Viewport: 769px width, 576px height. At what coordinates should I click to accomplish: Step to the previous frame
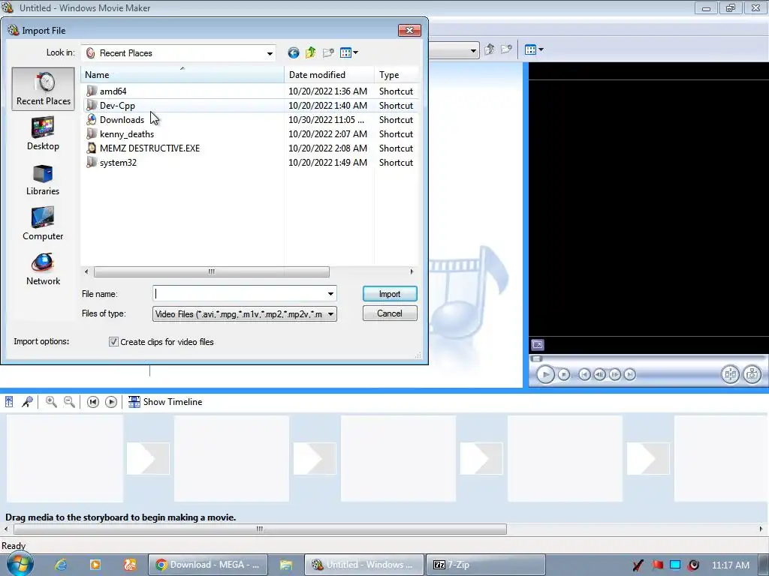pyautogui.click(x=599, y=375)
